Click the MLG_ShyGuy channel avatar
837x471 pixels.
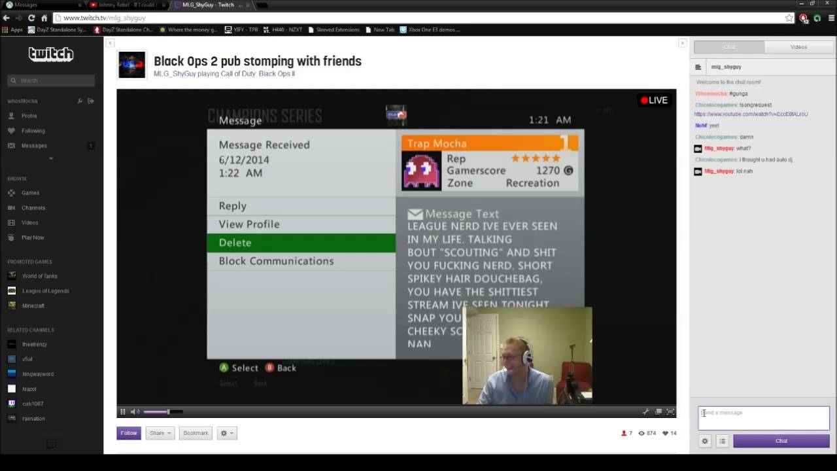click(131, 65)
